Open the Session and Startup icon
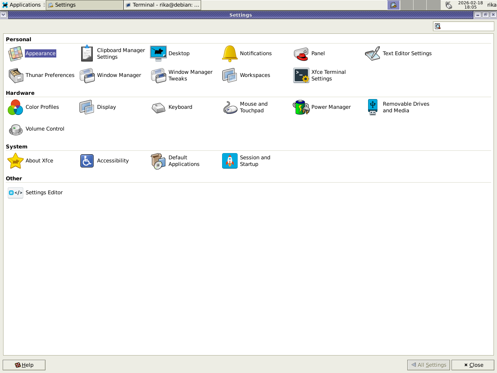Image resolution: width=497 pixels, height=373 pixels. (x=230, y=161)
